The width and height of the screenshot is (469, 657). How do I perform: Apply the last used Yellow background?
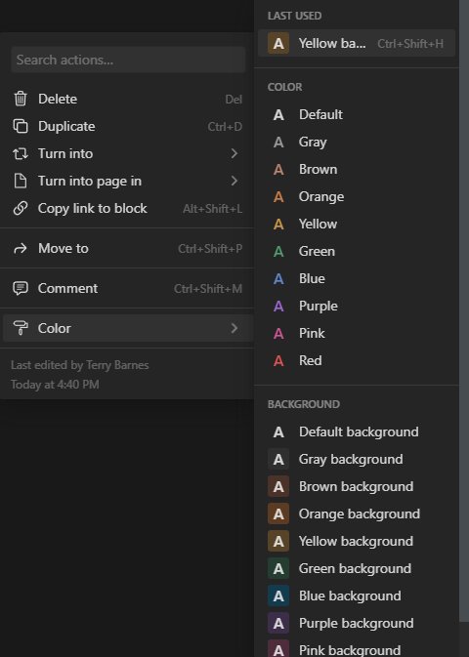pos(357,43)
